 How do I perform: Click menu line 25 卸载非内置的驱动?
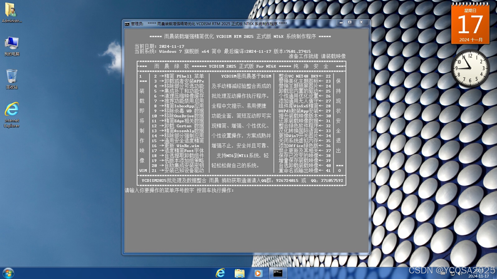tap(305, 91)
